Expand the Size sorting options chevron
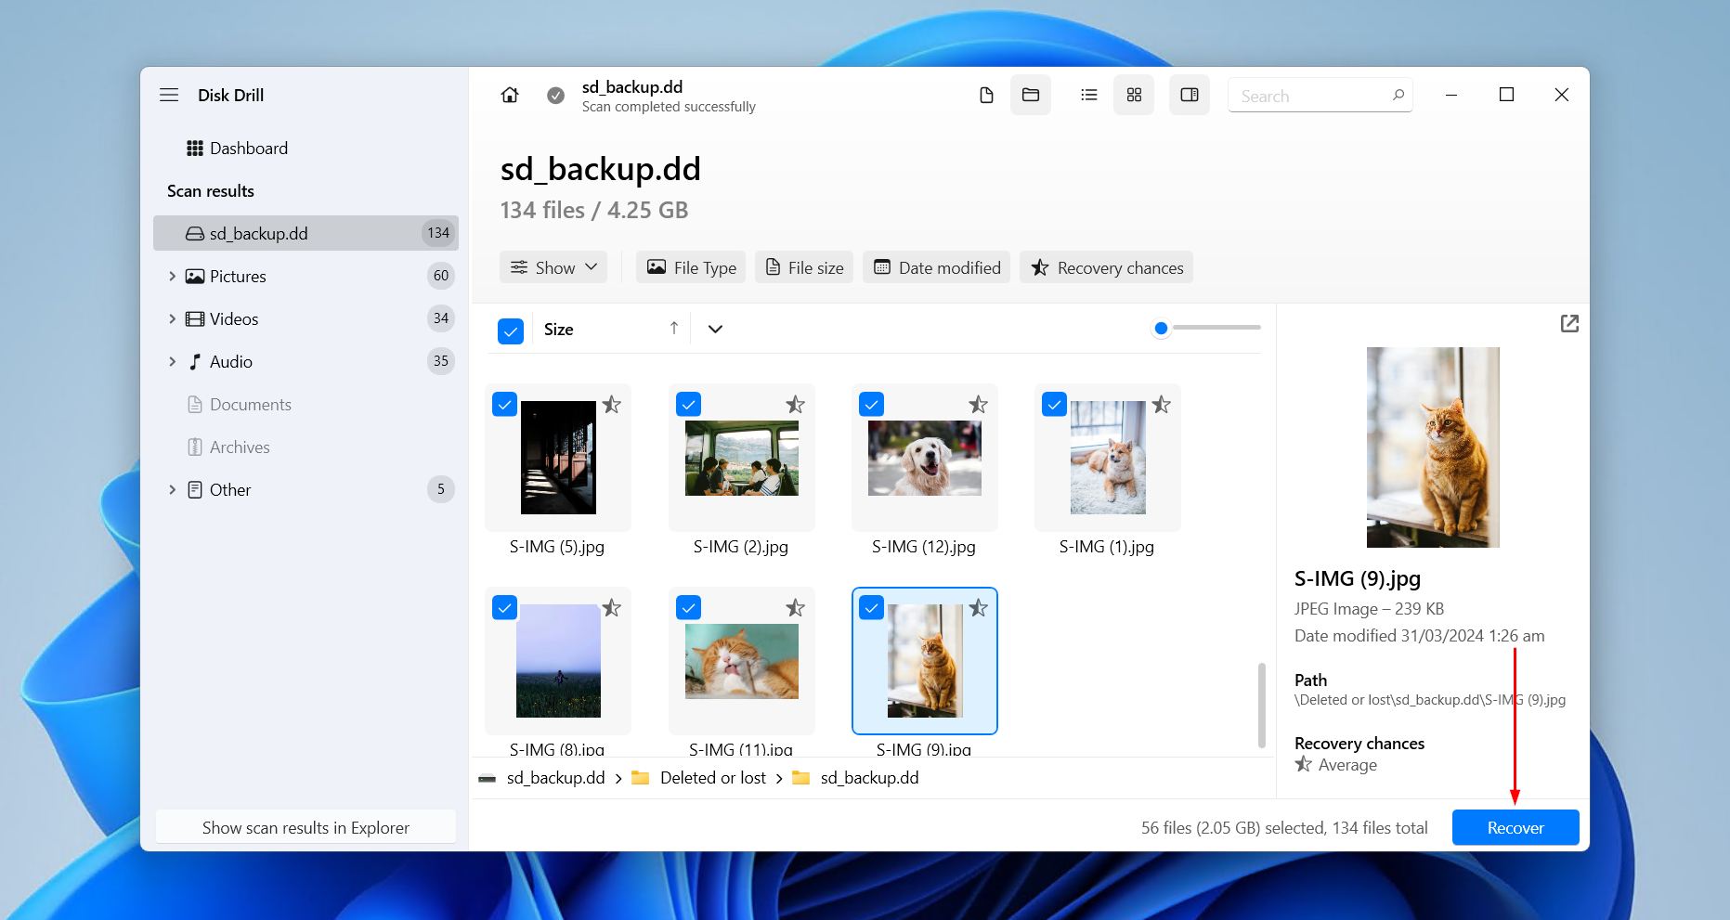This screenshot has width=1730, height=920. [x=714, y=329]
